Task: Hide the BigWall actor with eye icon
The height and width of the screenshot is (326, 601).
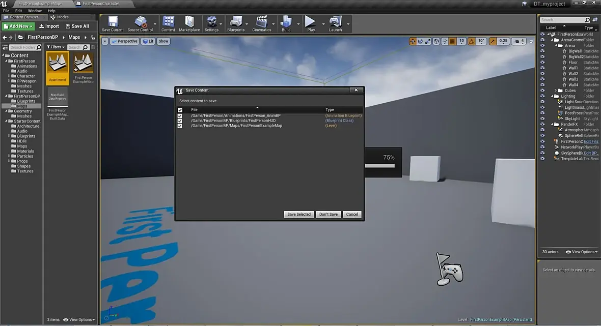Action: point(542,51)
